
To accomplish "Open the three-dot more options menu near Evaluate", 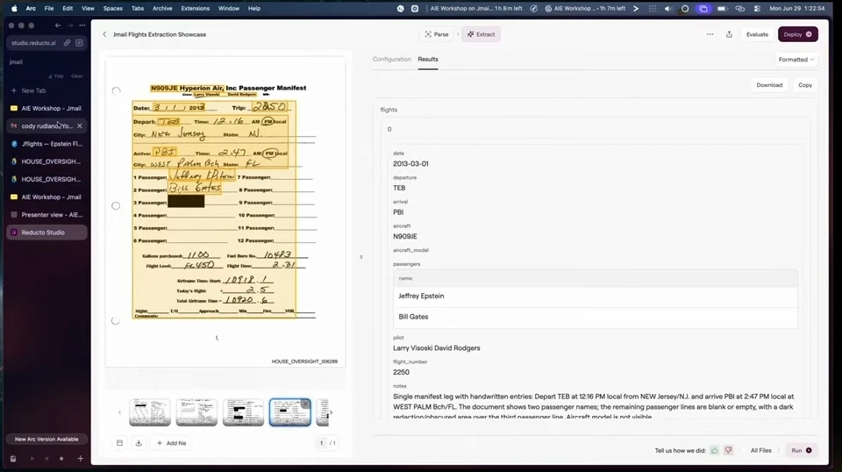I will coord(710,34).
